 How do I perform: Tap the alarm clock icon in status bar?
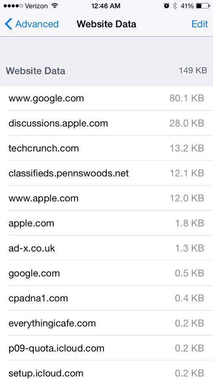coord(166,6)
